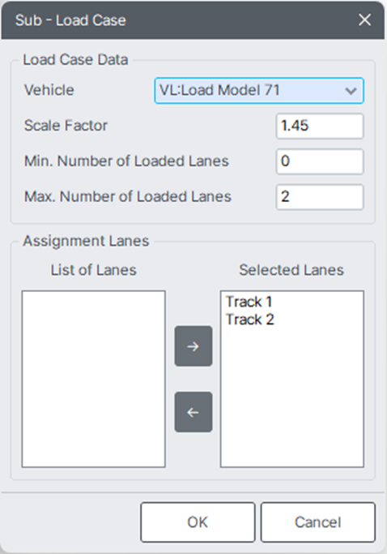Select Track 2 in Selected Lanes
Screen dimensions: 387x554
point(249,320)
